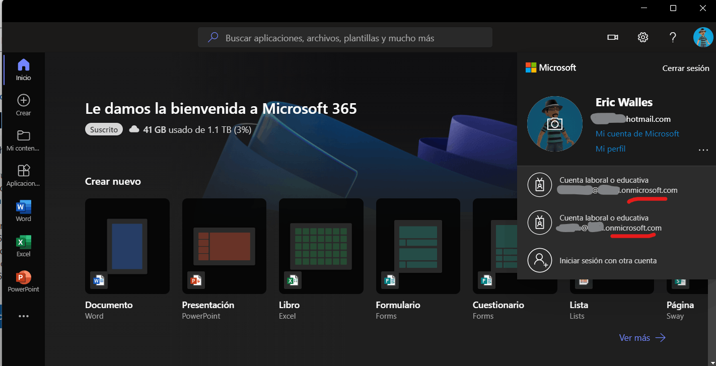716x366 pixels.
Task: Open Mi contenido folder in sidebar
Action: click(23, 140)
